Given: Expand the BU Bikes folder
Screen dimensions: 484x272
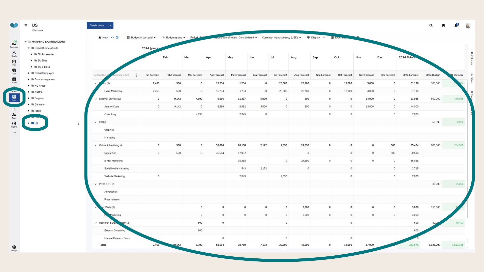Looking at the screenshot, I should coord(31,60).
